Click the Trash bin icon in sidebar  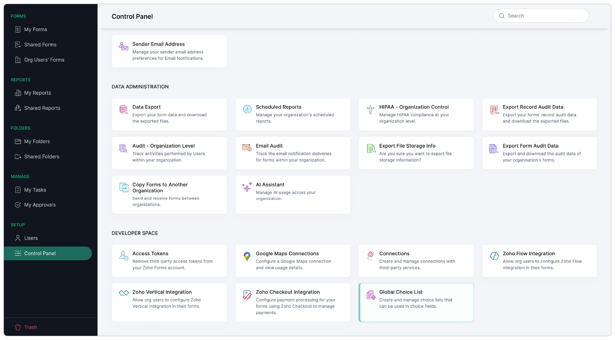click(x=18, y=327)
